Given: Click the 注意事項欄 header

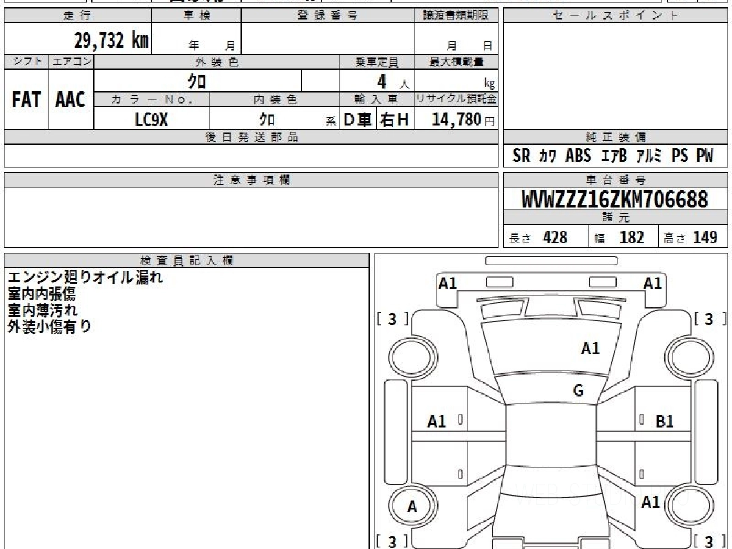Looking at the screenshot, I should point(251,180).
